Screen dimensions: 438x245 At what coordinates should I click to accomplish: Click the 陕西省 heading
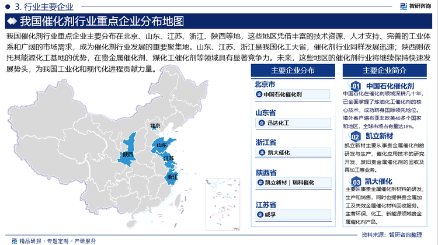click(266, 173)
